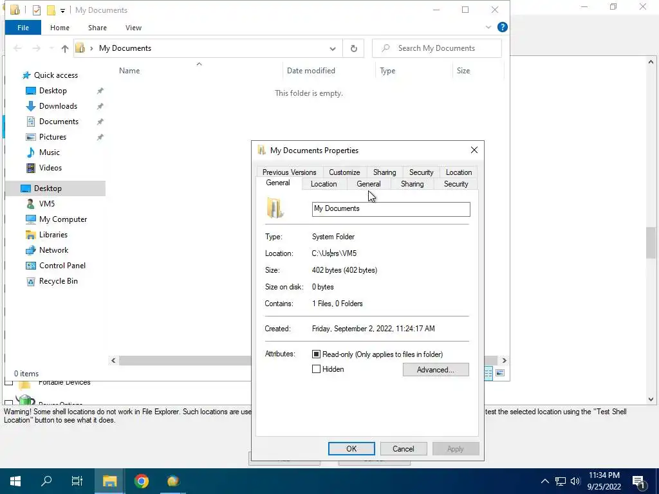This screenshot has height=494, width=659.
Task: Switch to lower-row Security tab
Action: (456, 184)
